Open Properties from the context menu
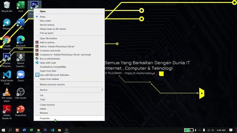 69,118
